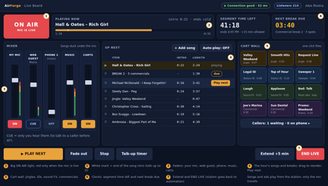Screen dimensions: 328x186
Task: Click the Segment Time Left 41:18 clock
Action: tap(230, 25)
